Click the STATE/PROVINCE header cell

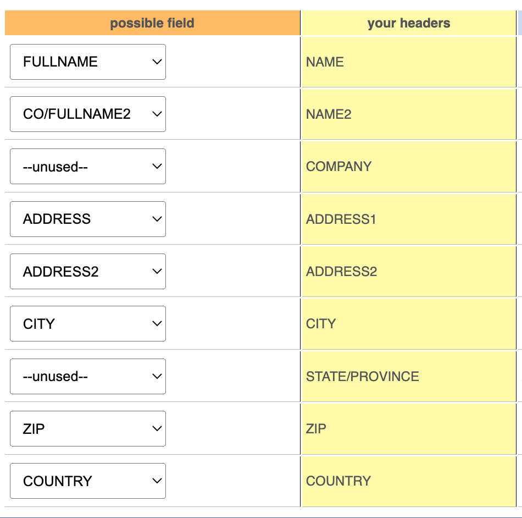(x=408, y=376)
